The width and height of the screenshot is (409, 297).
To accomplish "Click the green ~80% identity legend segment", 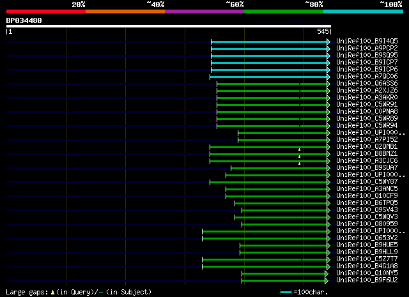I will (x=284, y=11).
